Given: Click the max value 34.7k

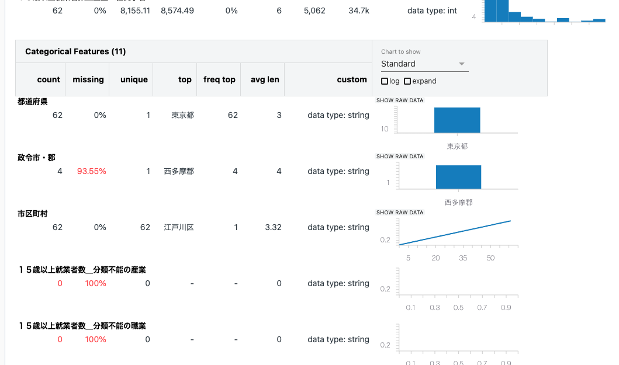Looking at the screenshot, I should pos(359,11).
